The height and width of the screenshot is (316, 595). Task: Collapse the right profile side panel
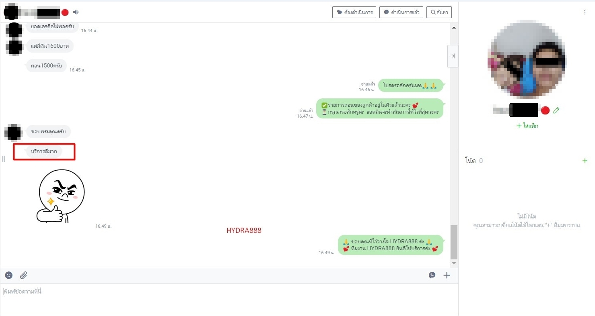click(x=453, y=56)
